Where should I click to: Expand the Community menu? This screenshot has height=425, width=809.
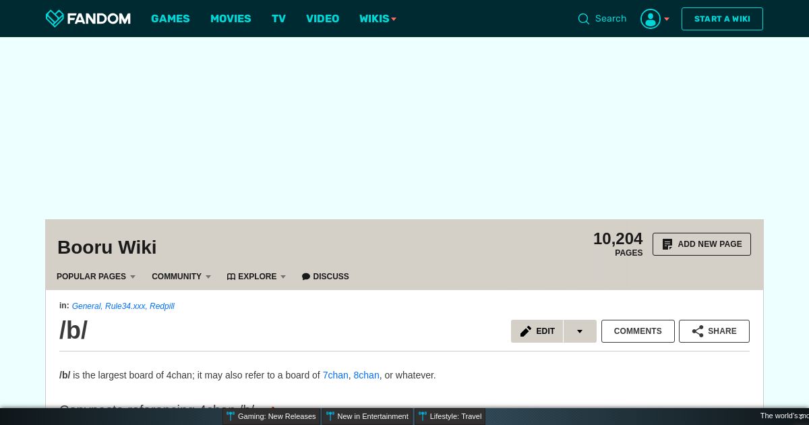pyautogui.click(x=181, y=277)
